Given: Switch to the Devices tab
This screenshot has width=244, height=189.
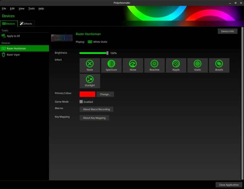Looking at the screenshot, I should pyautogui.click(x=9, y=23).
